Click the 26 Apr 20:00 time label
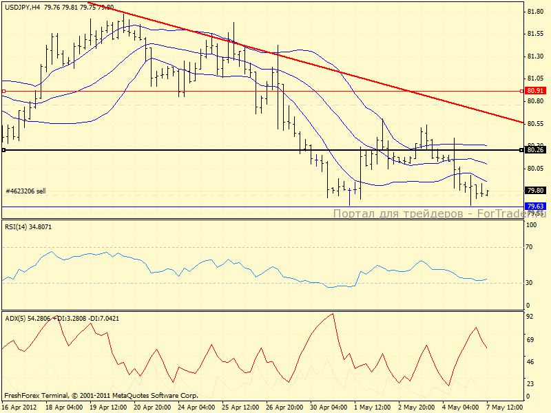 tap(284, 407)
